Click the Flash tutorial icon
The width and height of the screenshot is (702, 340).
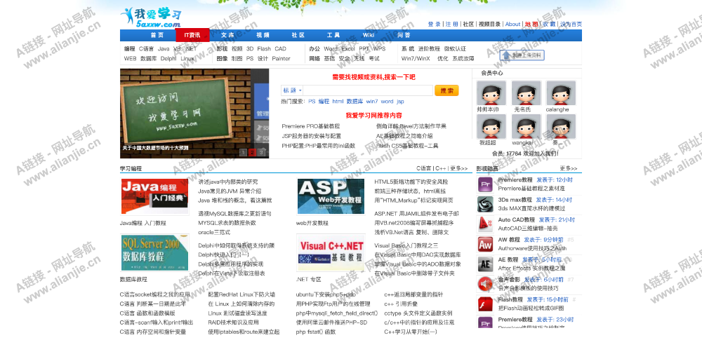486,304
